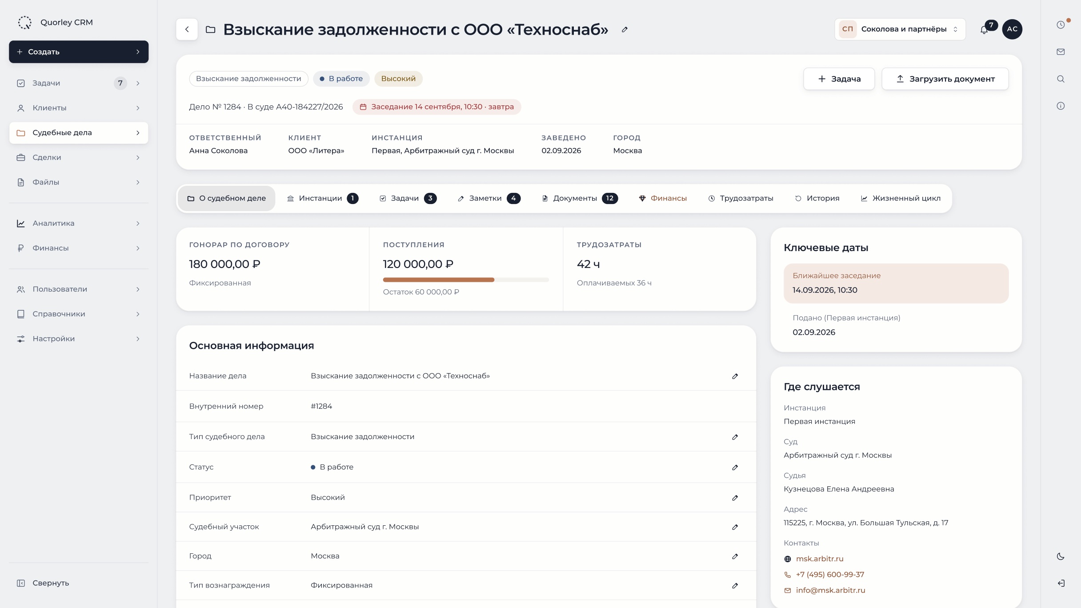Edit the Тип судебного дела row
This screenshot has height=608, width=1081.
pyautogui.click(x=735, y=437)
